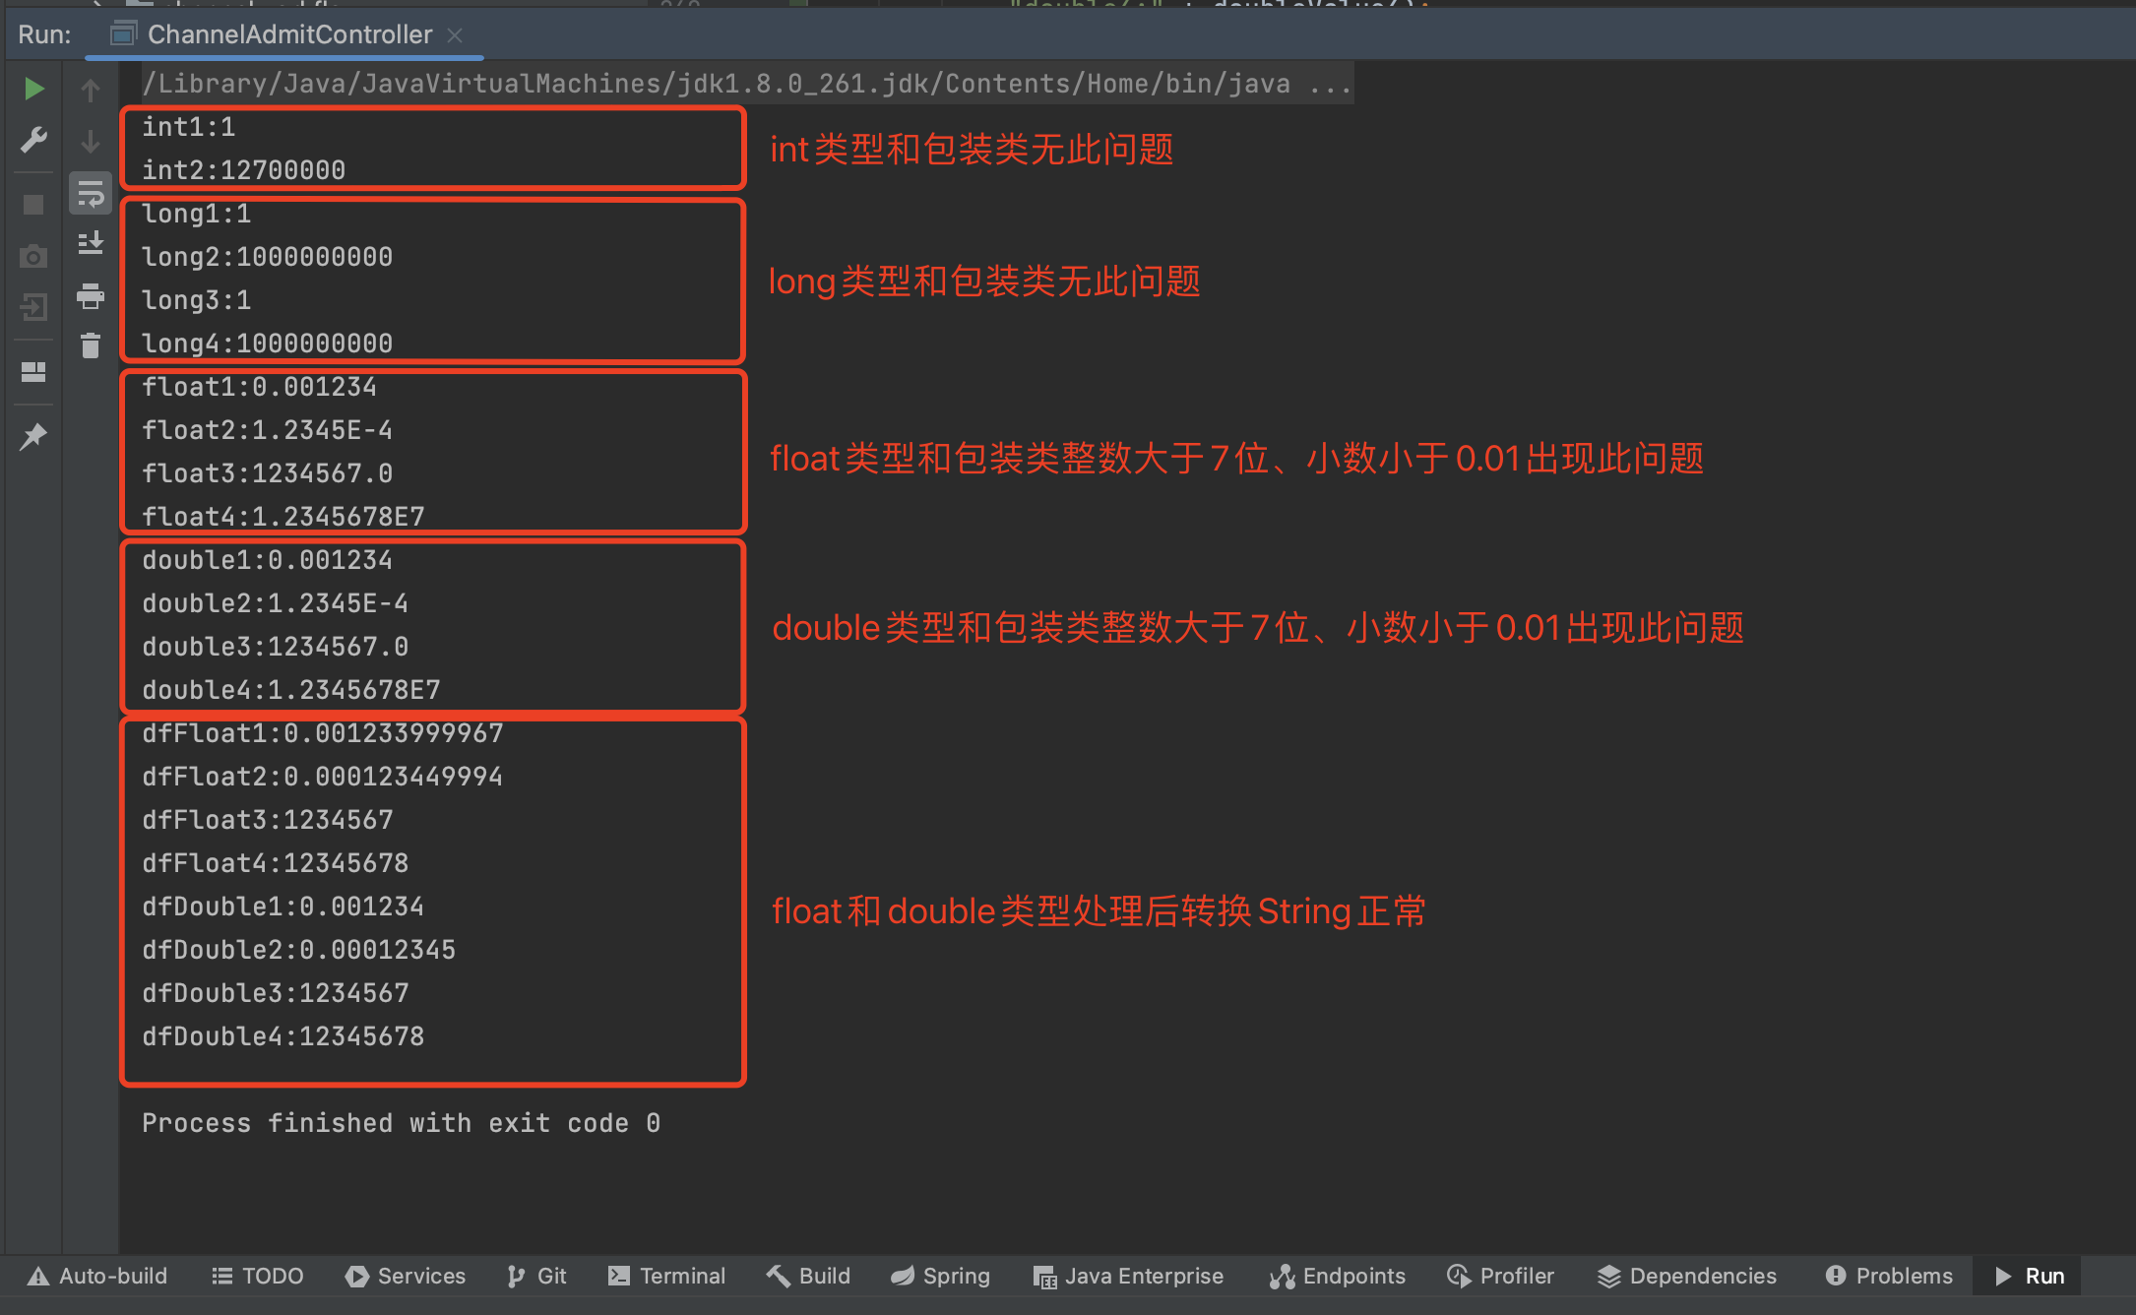Click the output line 'long4:1000000000'
This screenshot has width=2136, height=1315.
(x=267, y=344)
